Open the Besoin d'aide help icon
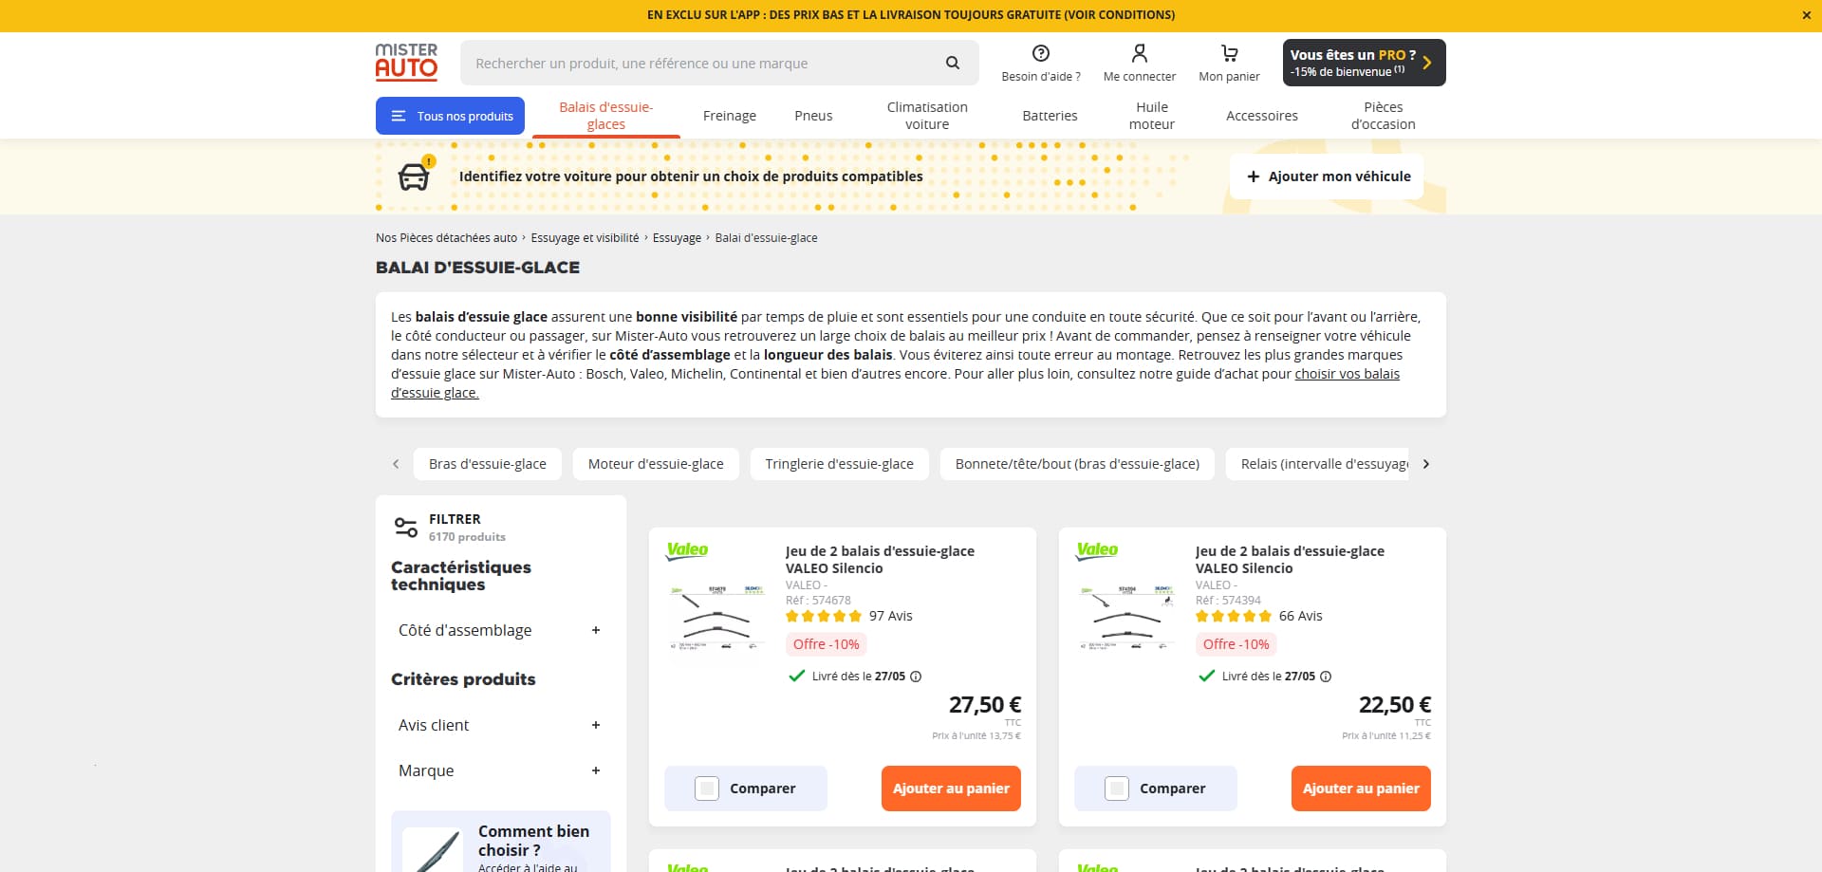 point(1041,53)
